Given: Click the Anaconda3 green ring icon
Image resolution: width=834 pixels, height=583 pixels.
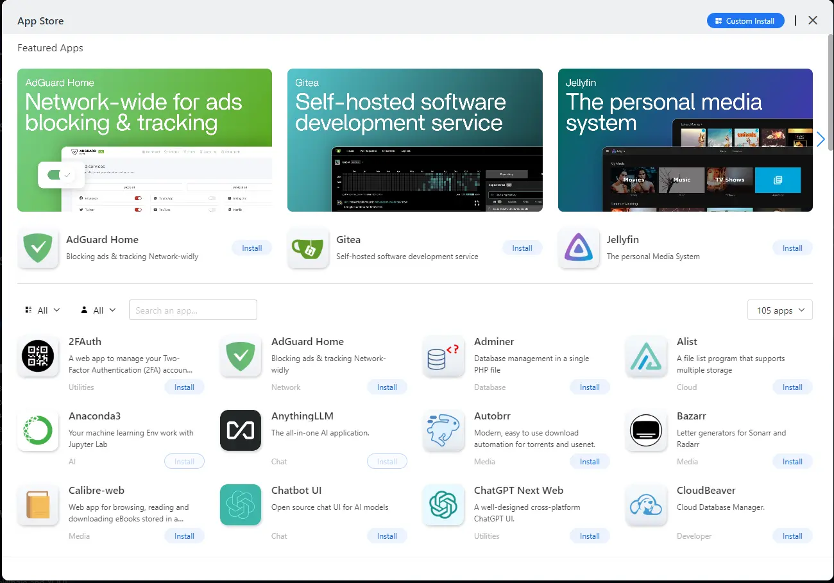Looking at the screenshot, I should (38, 430).
